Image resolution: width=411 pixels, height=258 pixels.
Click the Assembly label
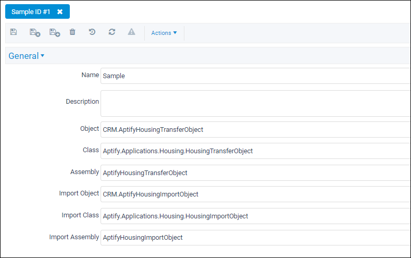pos(84,172)
